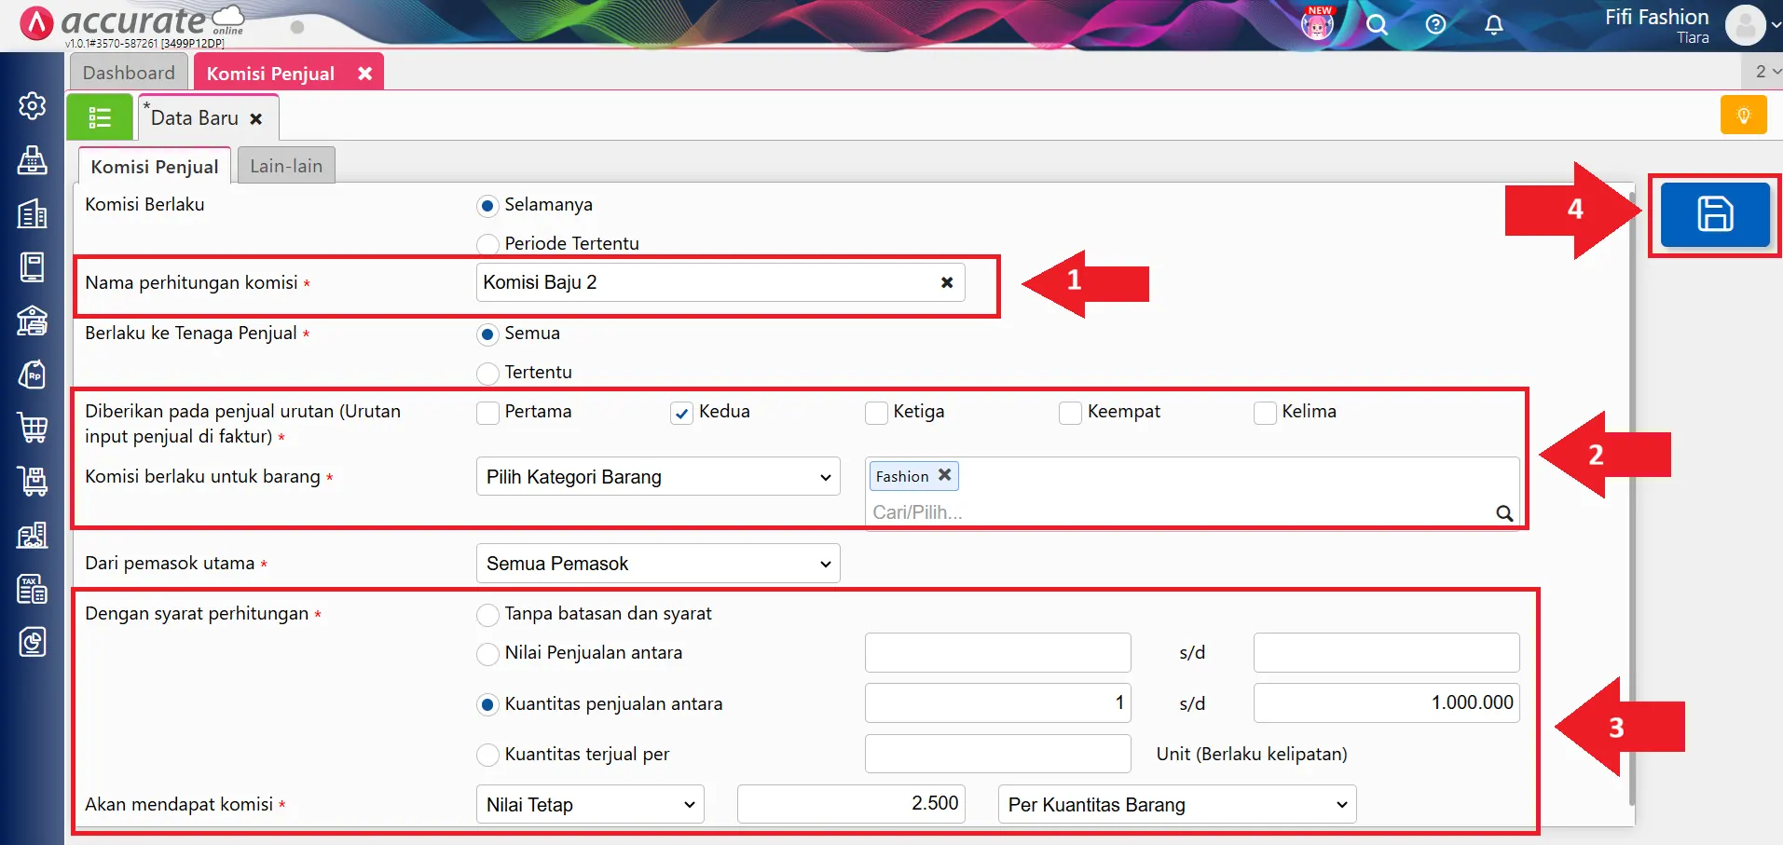
Task: Click the search magnifier in header
Action: pos(1377,25)
